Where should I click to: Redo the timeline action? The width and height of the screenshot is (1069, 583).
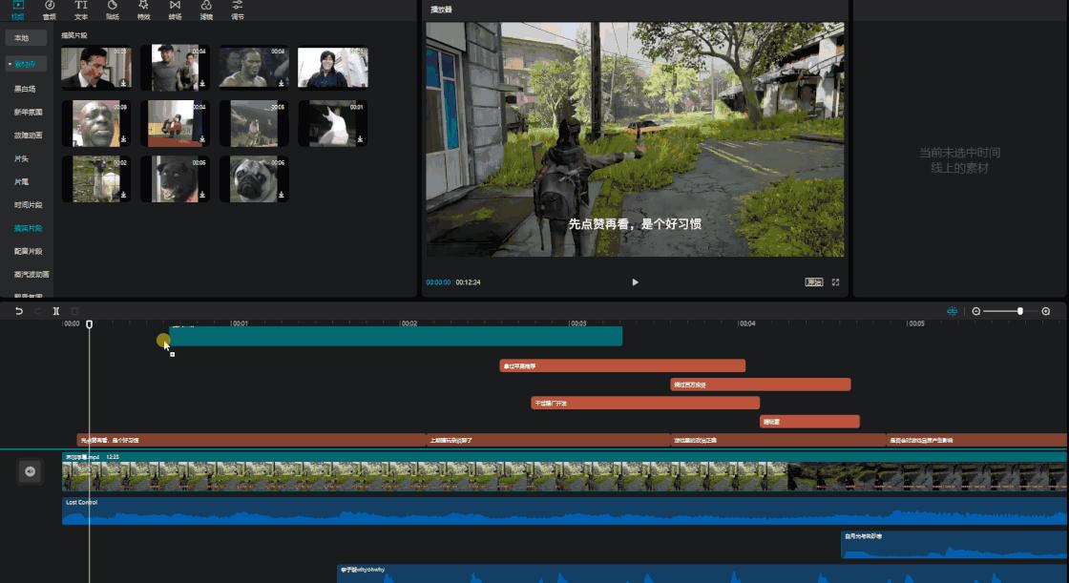click(x=37, y=311)
